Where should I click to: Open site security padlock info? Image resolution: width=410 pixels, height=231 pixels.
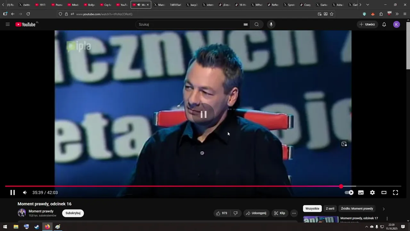[x=66, y=14]
